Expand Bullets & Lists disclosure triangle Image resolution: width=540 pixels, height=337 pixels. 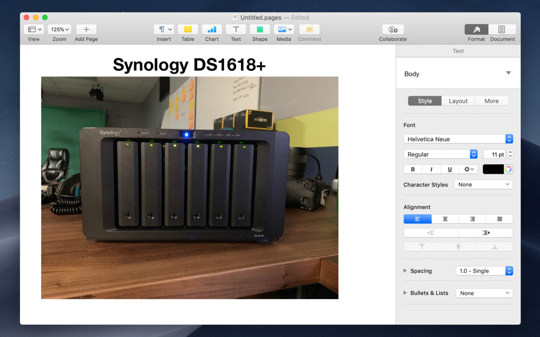pyautogui.click(x=405, y=293)
